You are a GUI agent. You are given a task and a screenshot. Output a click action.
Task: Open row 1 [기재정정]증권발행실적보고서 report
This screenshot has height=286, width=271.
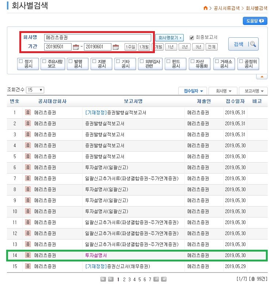pos(116,112)
